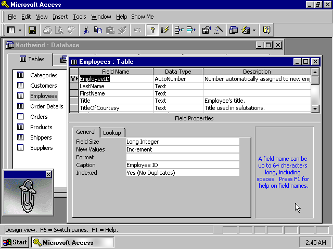Open the Edit menu
The height and width of the screenshot is (249, 333).
[26, 17]
